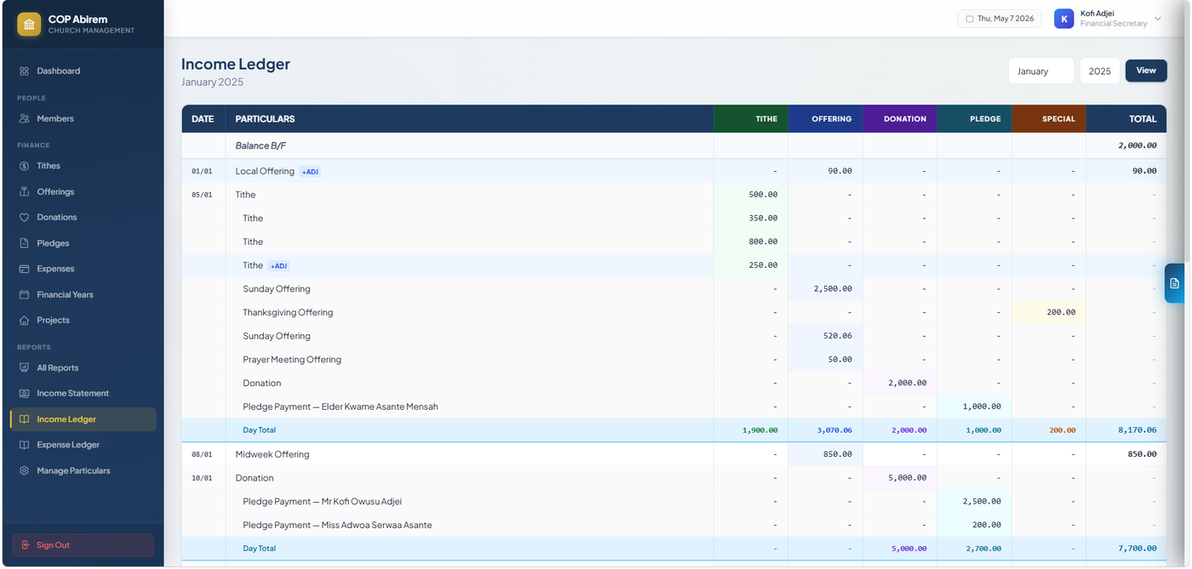Click the Sign Out door icon
1192x569 pixels.
[26, 545]
